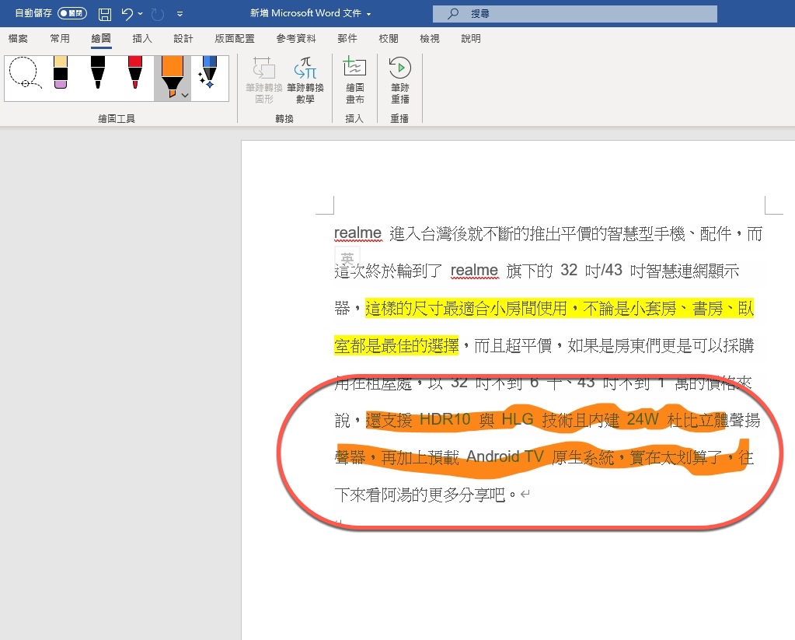
Task: Insert a Drawing Canvas (繪圖畫布)
Action: click(x=354, y=80)
